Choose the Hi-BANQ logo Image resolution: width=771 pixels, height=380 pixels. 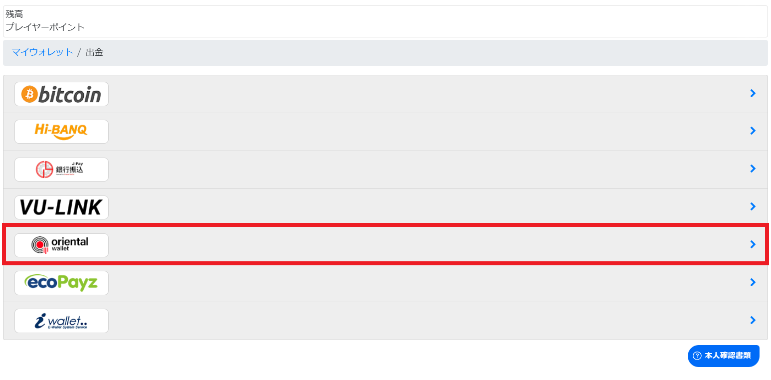[61, 132]
